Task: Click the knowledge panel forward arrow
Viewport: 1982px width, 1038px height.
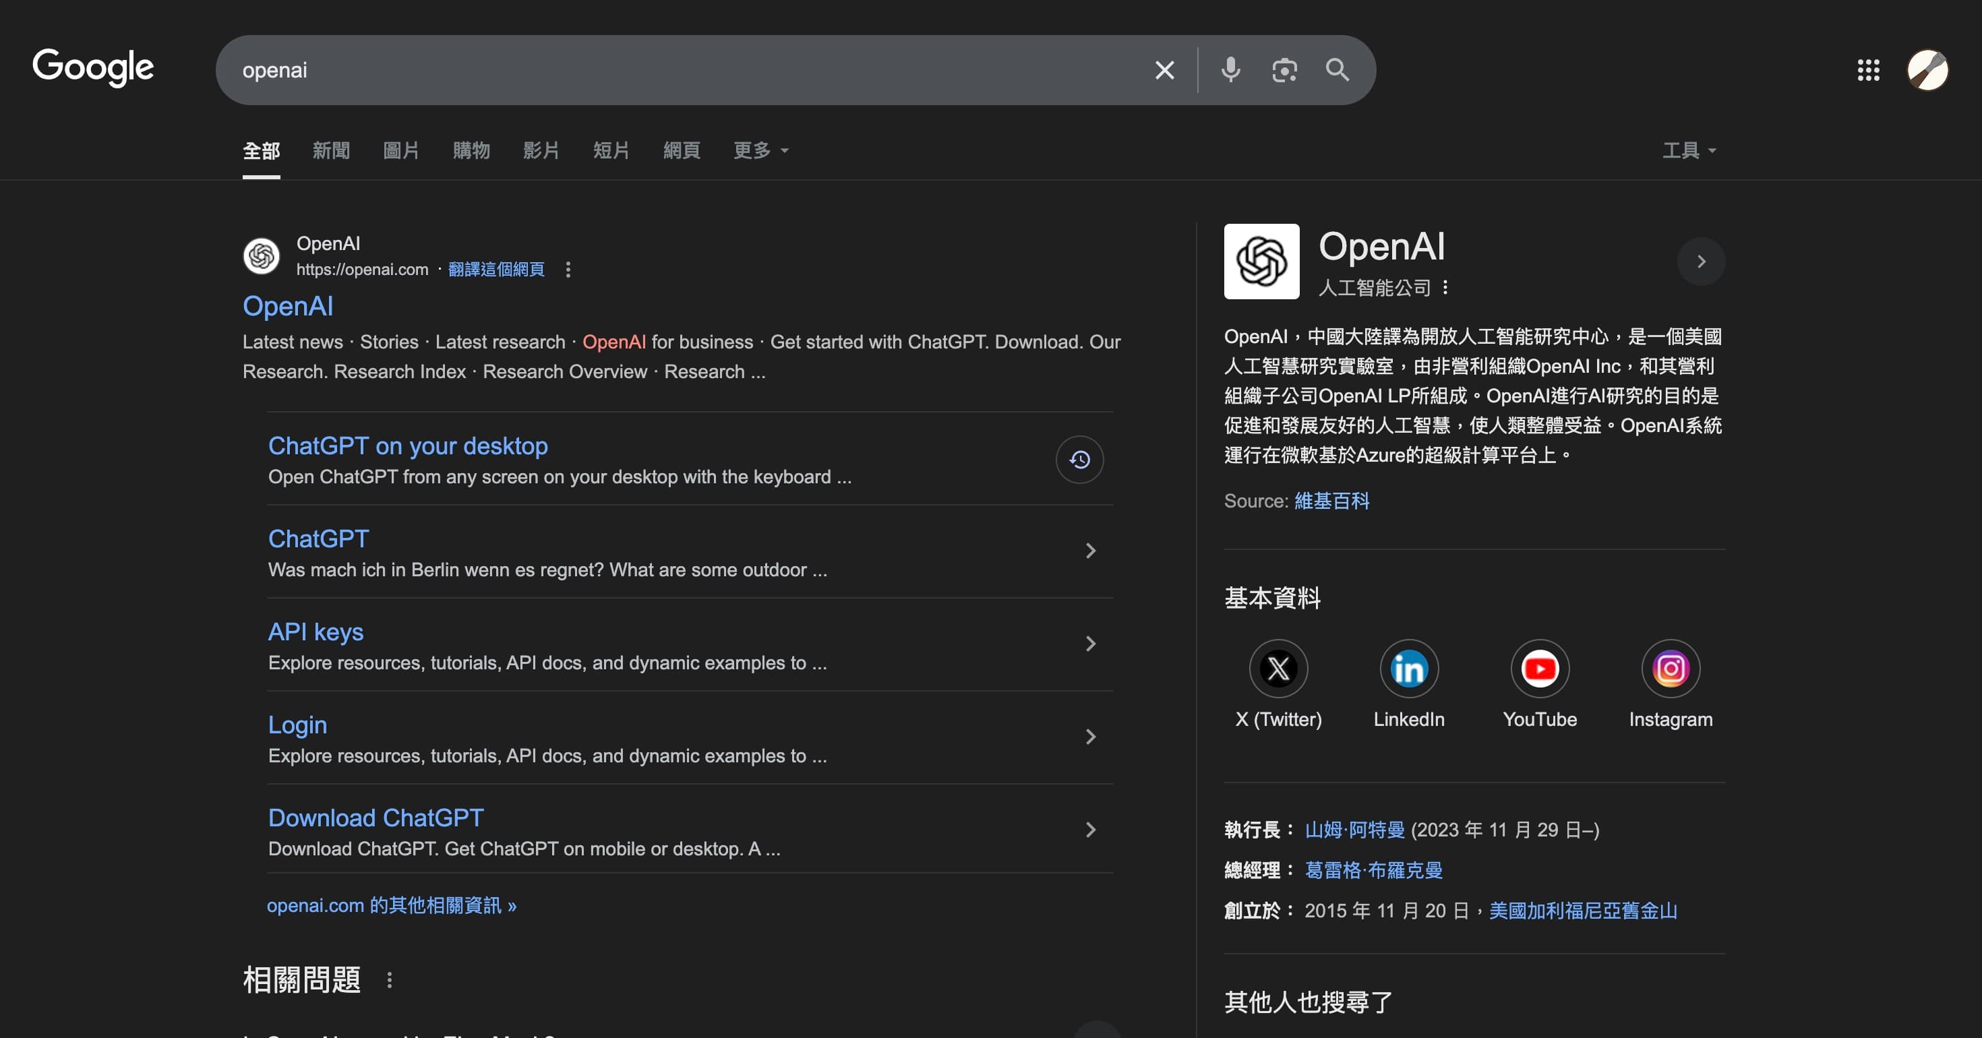Action: pyautogui.click(x=1701, y=262)
